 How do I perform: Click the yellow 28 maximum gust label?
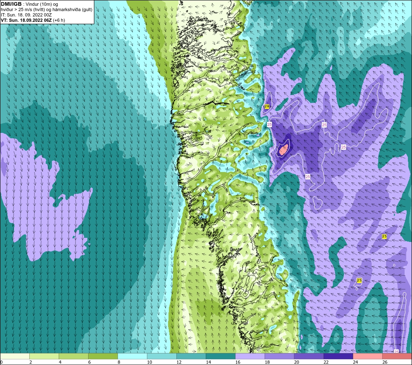click(267, 106)
